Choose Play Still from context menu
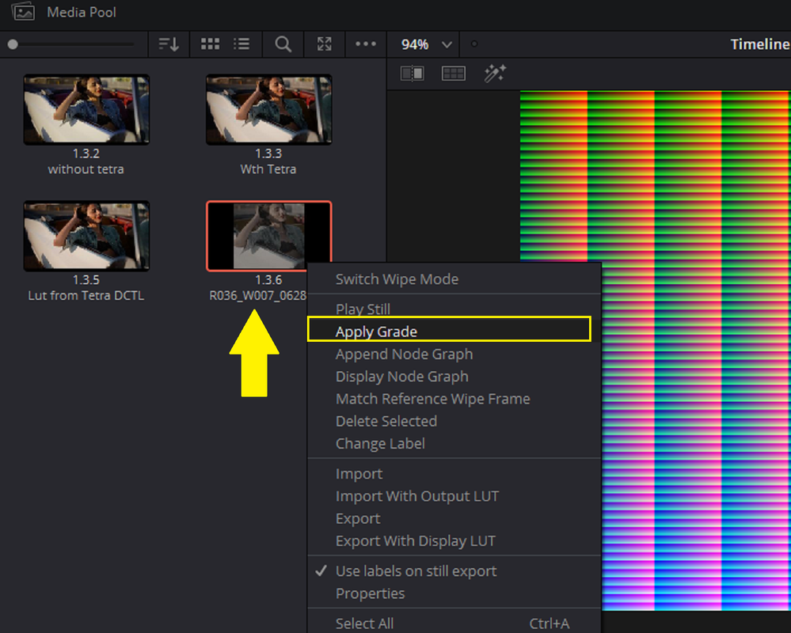The width and height of the screenshot is (791, 633). [454, 309]
